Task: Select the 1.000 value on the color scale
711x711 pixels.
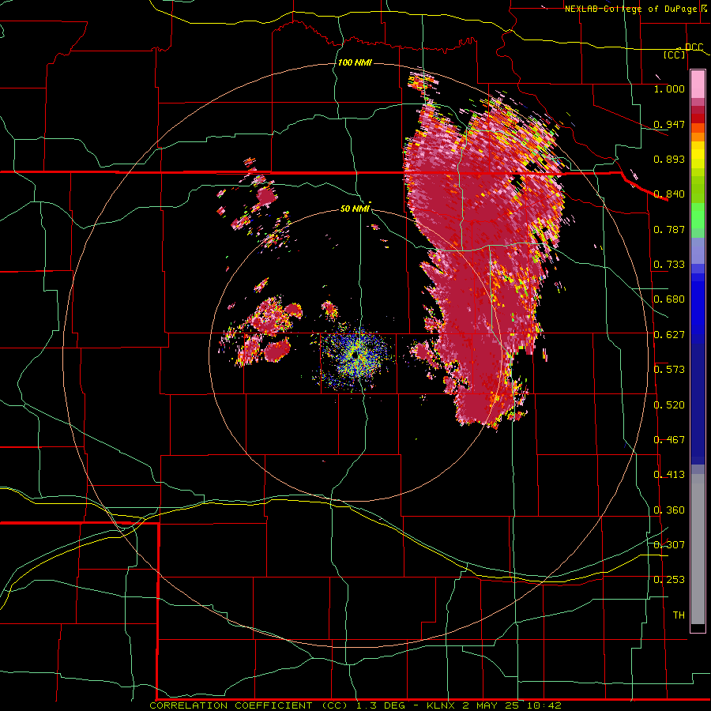Action: pos(669,88)
